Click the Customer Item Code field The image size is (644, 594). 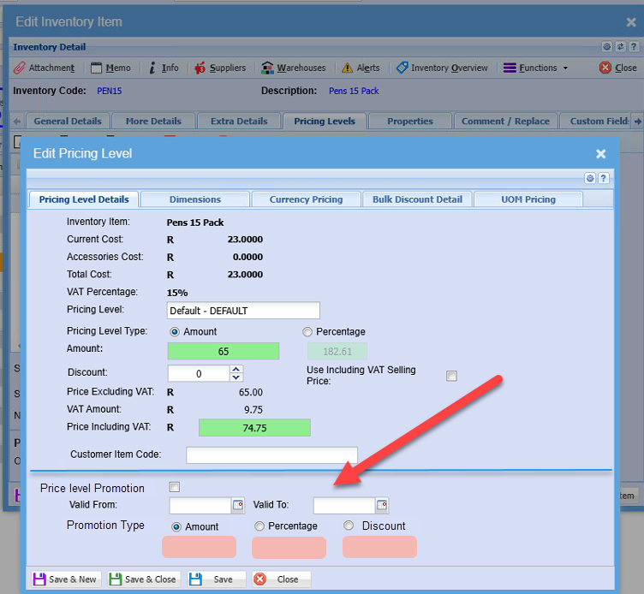[x=271, y=454]
